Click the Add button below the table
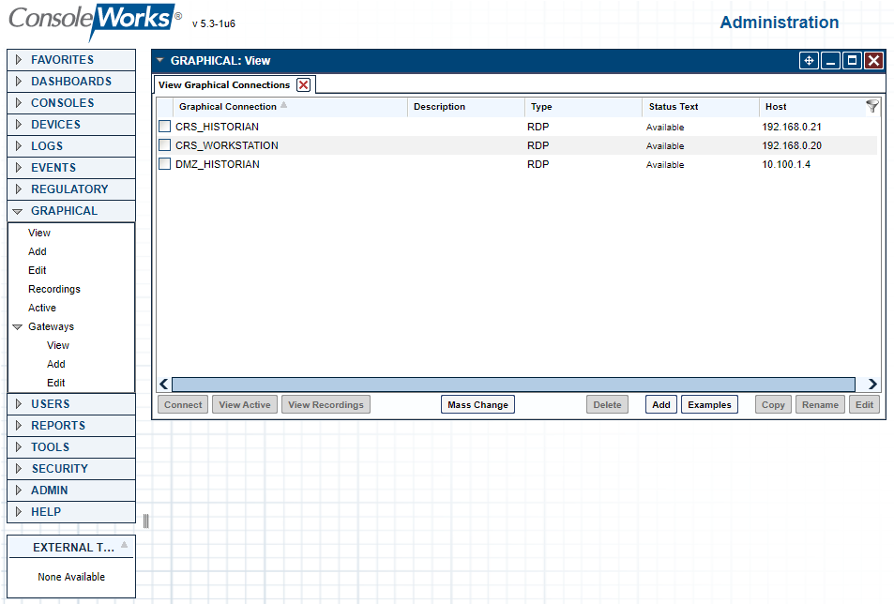894x604 pixels. click(x=661, y=404)
